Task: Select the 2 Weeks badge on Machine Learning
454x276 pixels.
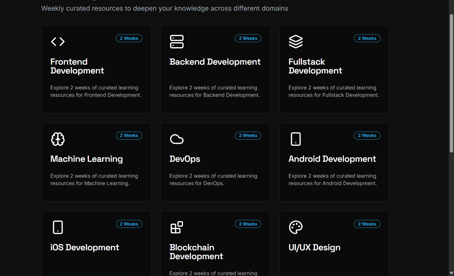Action: point(129,135)
